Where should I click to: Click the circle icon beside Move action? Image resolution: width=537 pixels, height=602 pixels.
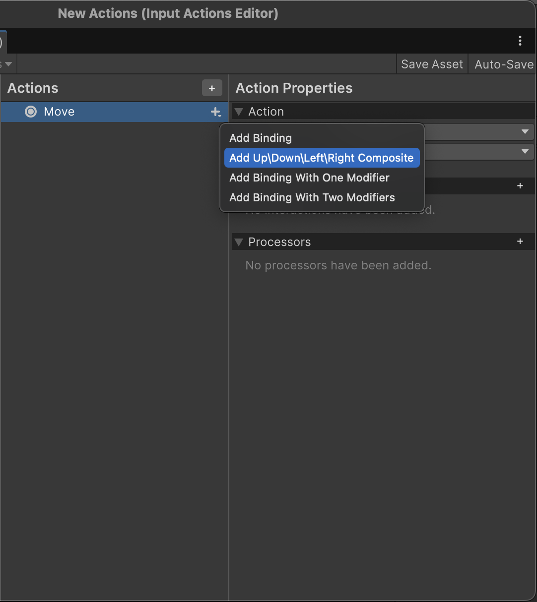[x=31, y=112]
